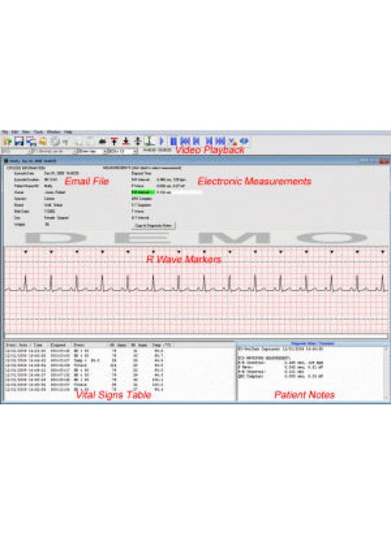Click the Copy to Diagnostic Notes button

click(x=153, y=226)
